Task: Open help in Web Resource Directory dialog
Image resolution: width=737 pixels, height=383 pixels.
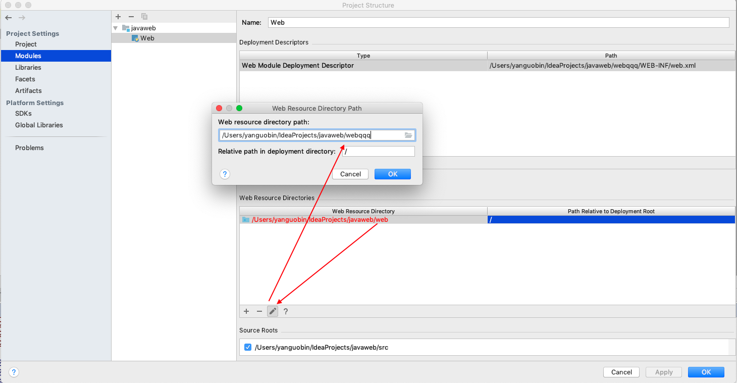Action: (x=225, y=174)
